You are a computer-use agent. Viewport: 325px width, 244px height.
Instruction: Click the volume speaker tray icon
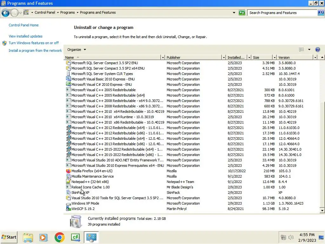[291, 237]
